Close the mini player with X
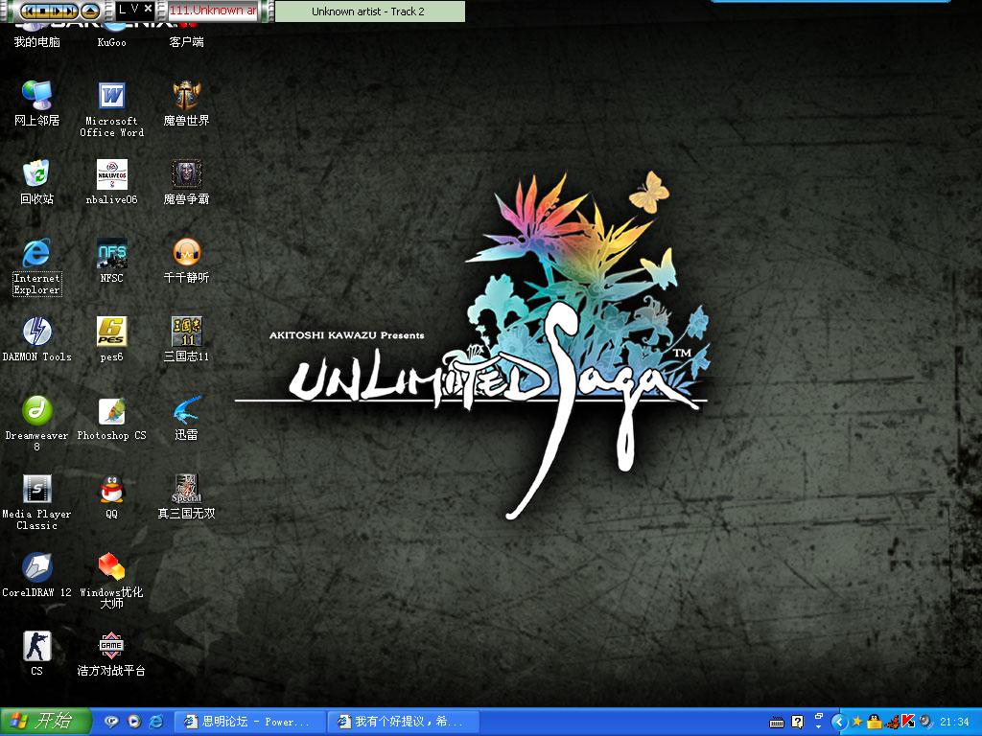Viewport: 982px width, 736px height. [x=149, y=8]
